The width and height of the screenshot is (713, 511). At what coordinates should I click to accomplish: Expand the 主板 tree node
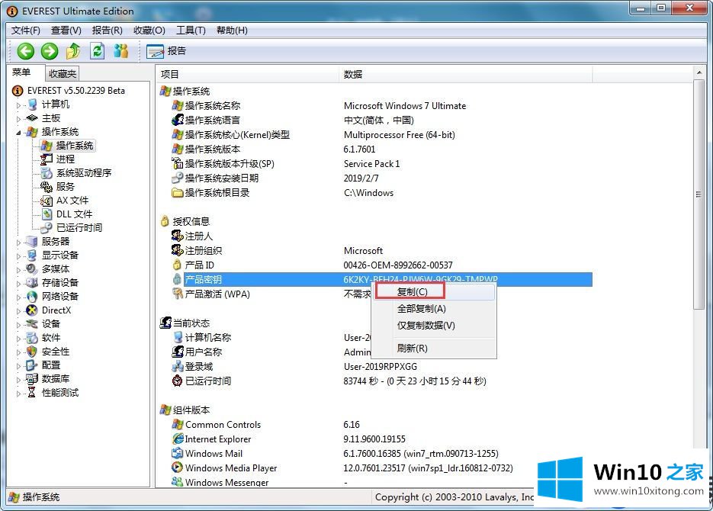(18, 119)
